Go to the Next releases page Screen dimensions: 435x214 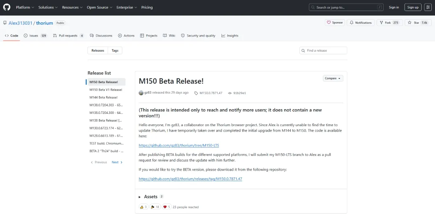coord(117,162)
